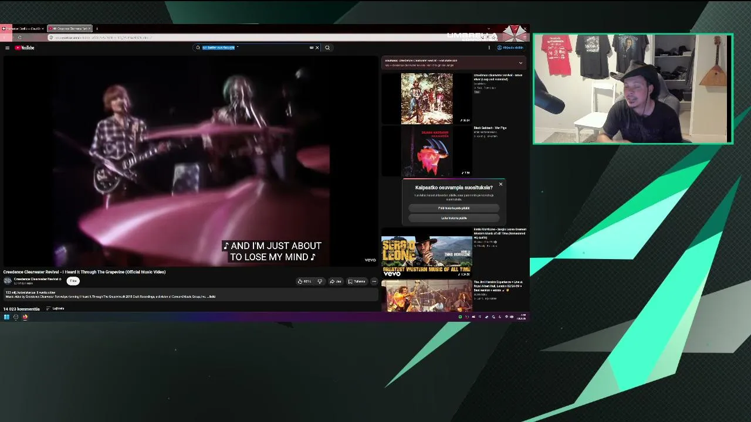Choose the turn history on button
The width and height of the screenshot is (751, 422).
[x=454, y=218]
